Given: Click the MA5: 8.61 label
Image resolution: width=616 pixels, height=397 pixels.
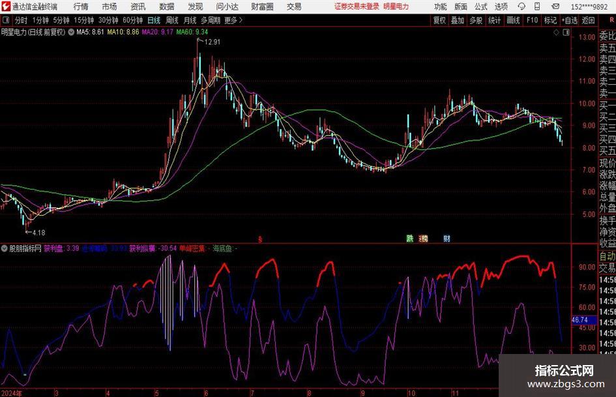Looking at the screenshot, I should [x=90, y=32].
